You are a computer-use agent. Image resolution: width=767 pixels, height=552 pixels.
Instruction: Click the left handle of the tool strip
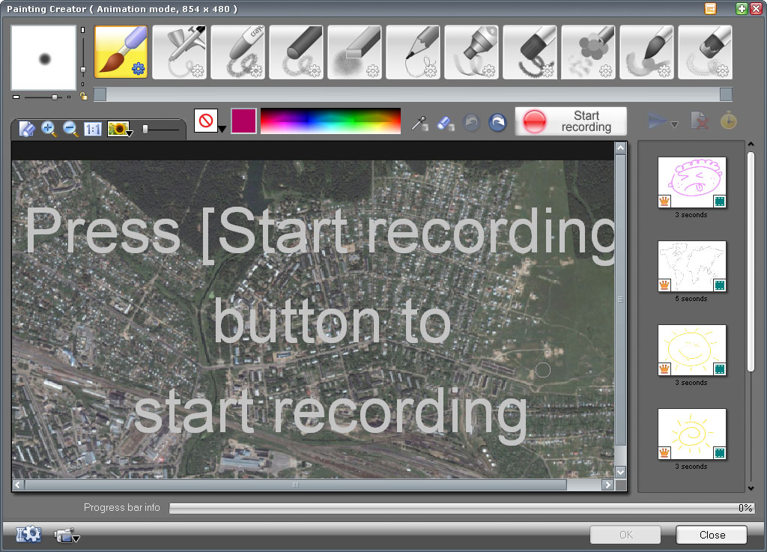[100, 94]
